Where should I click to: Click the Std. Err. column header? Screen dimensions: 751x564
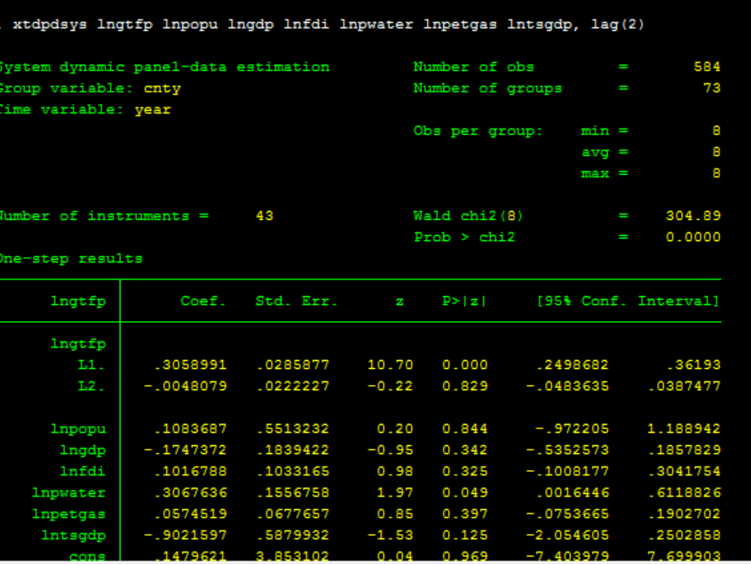[296, 301]
